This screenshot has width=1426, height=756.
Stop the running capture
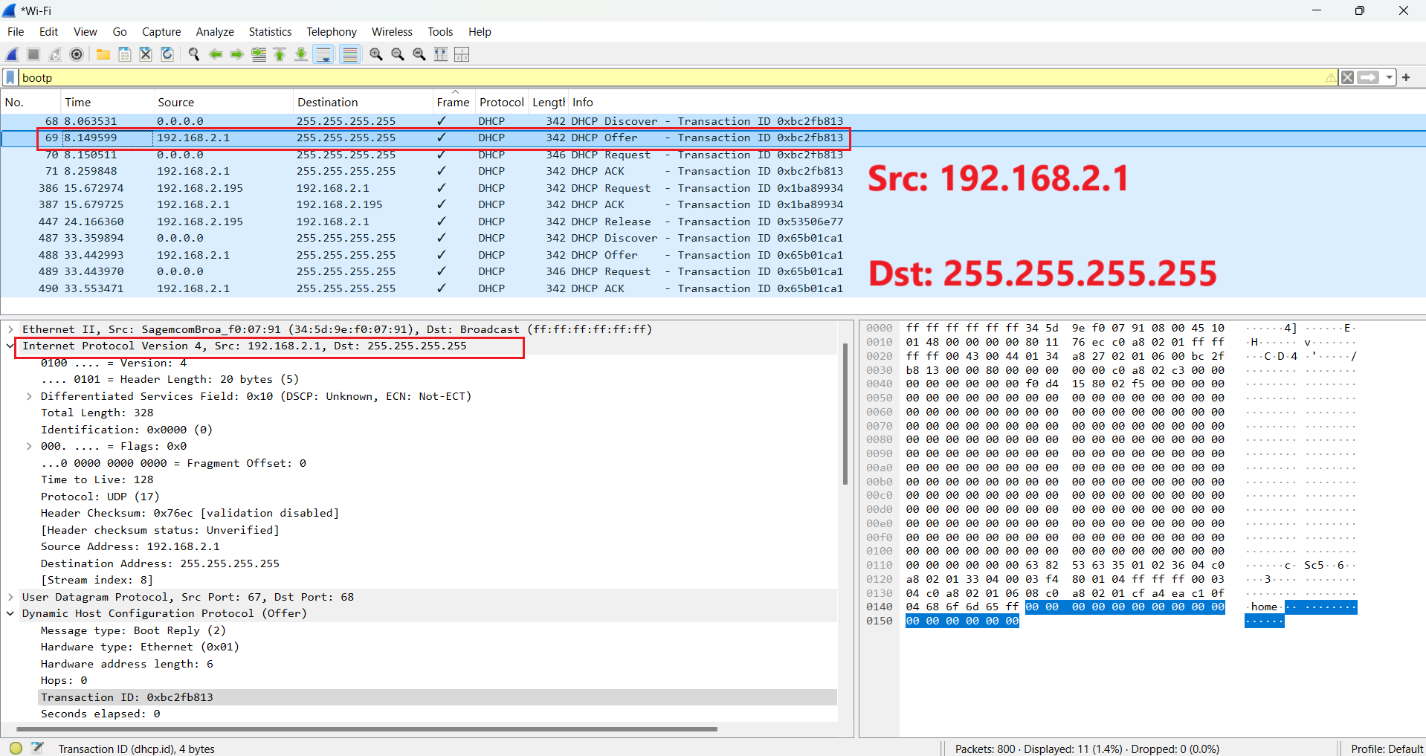[33, 54]
